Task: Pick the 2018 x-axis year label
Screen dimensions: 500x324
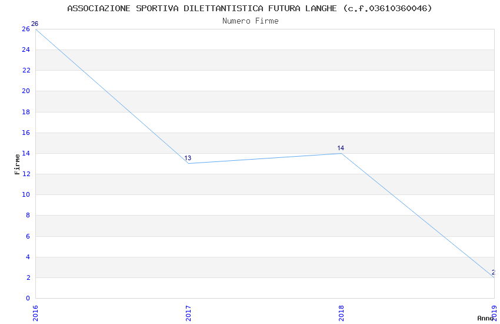Action: [x=341, y=312]
